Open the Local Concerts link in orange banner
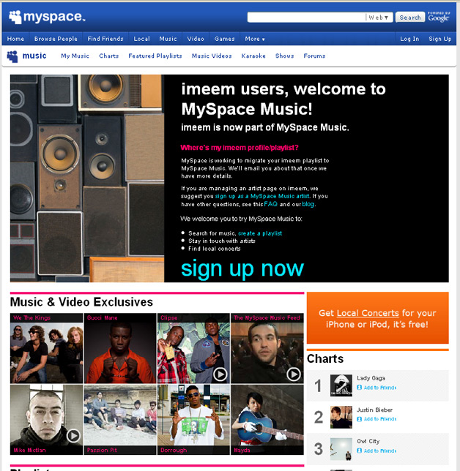The height and width of the screenshot is (471, 460). 368,313
